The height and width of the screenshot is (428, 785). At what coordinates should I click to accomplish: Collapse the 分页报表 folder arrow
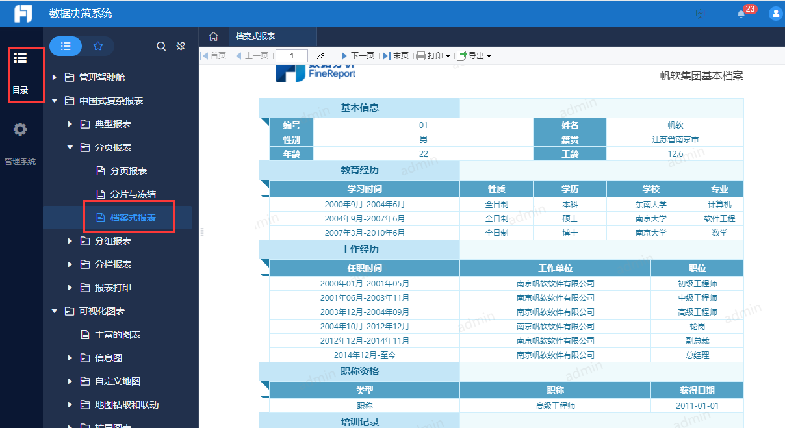coord(70,147)
